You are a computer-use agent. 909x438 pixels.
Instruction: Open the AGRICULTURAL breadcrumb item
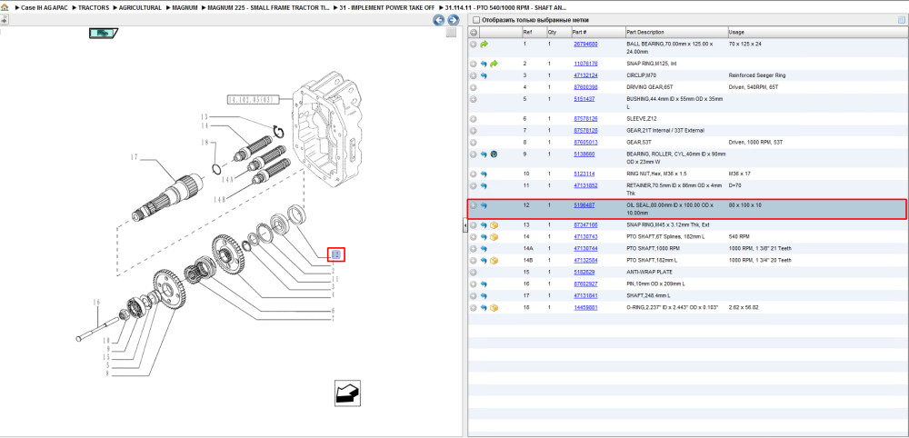coord(140,7)
